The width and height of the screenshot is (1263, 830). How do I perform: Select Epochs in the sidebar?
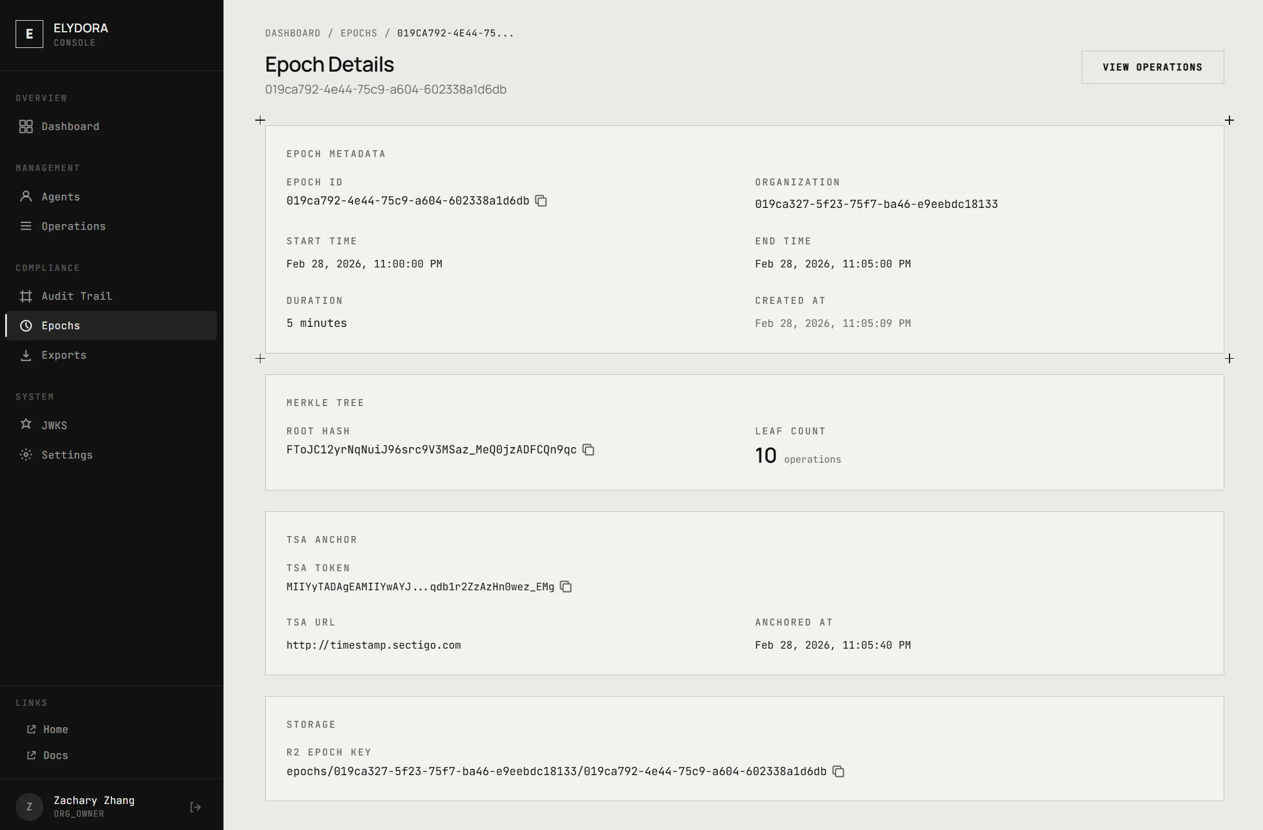tap(61, 326)
